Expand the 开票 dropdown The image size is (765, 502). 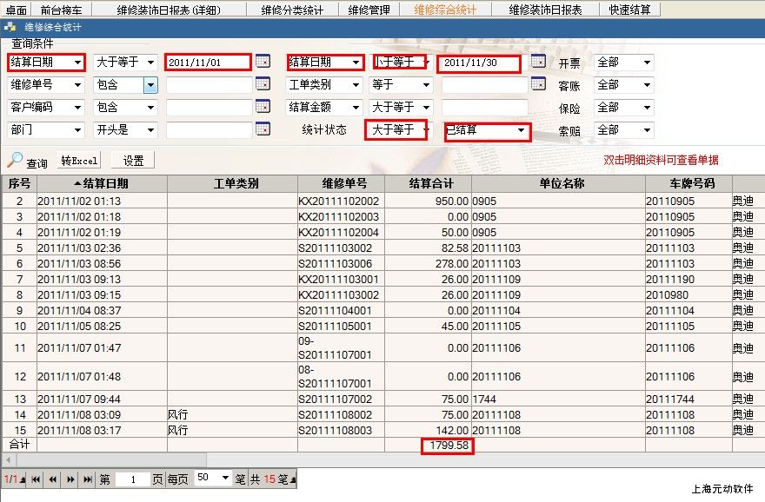647,63
